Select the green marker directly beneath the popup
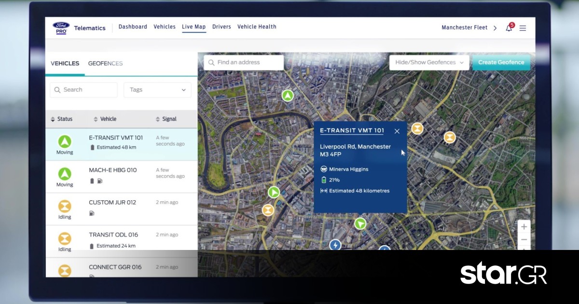Screen dimensions: 579x304 tap(360, 223)
